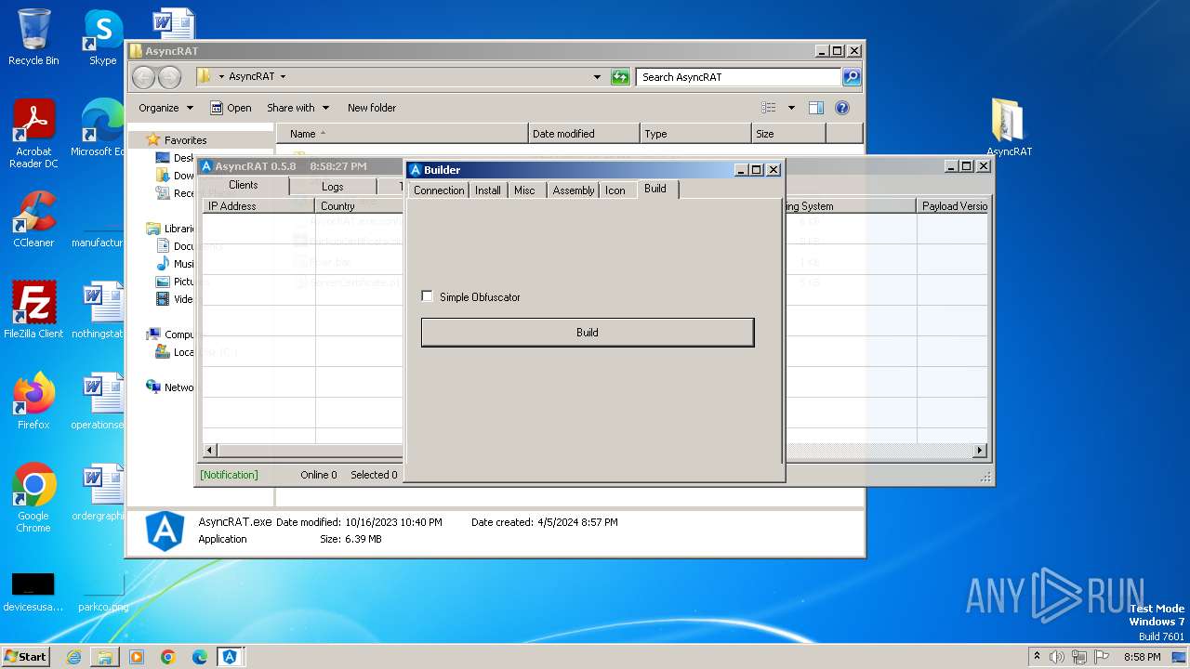Sort files by Type column
1190x669 pixels.
[695, 134]
